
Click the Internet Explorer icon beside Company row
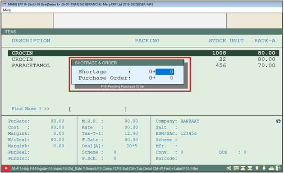click(x=278, y=121)
